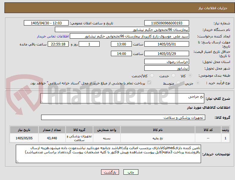The height and width of the screenshot is (180, 235).
Task: Open the اطلاعات تماس خریدار link
Action: [x=53, y=36]
